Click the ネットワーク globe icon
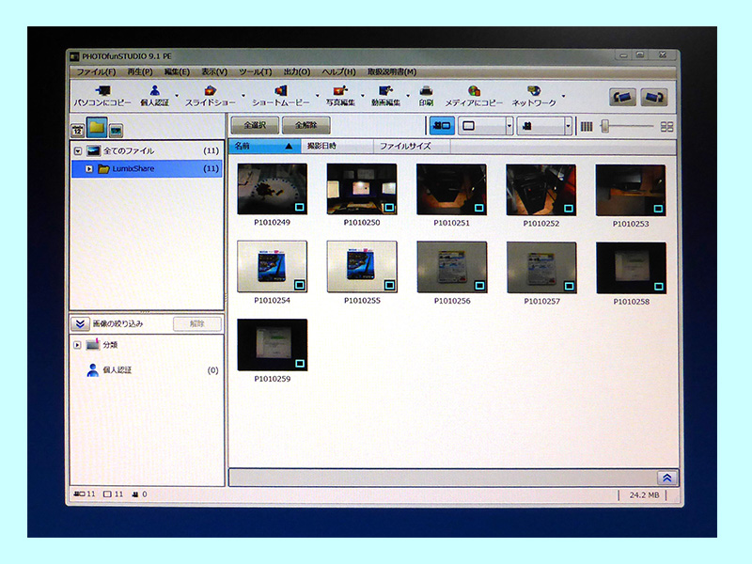Screen dimensions: 752x564 point(534,91)
